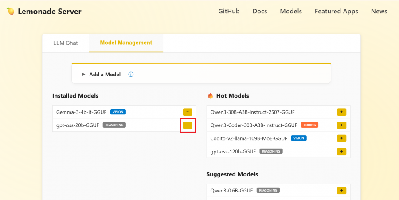Open the Add a Model info icon
The height and width of the screenshot is (200, 399).
(131, 75)
